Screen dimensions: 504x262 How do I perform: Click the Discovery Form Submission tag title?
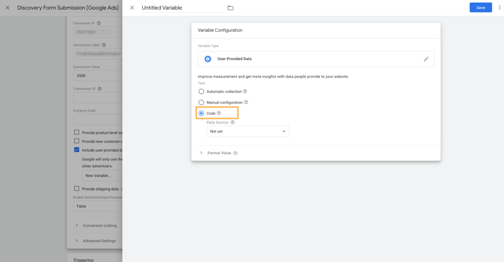click(68, 8)
